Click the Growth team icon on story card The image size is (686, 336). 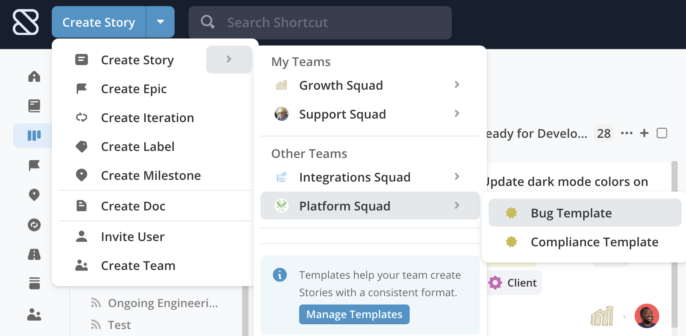(602, 316)
